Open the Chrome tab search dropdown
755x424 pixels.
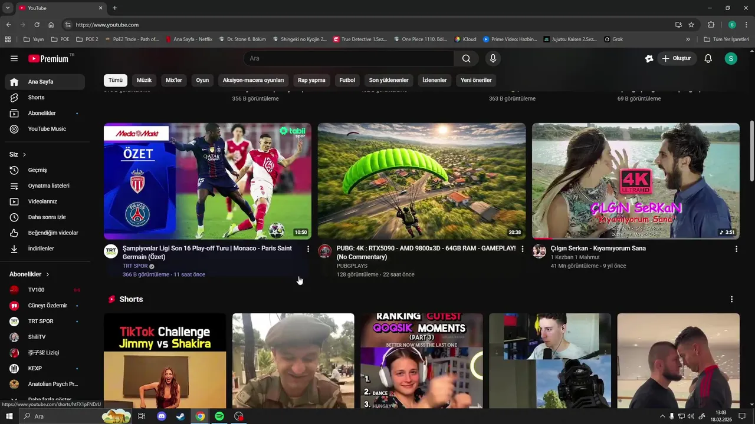pos(8,8)
